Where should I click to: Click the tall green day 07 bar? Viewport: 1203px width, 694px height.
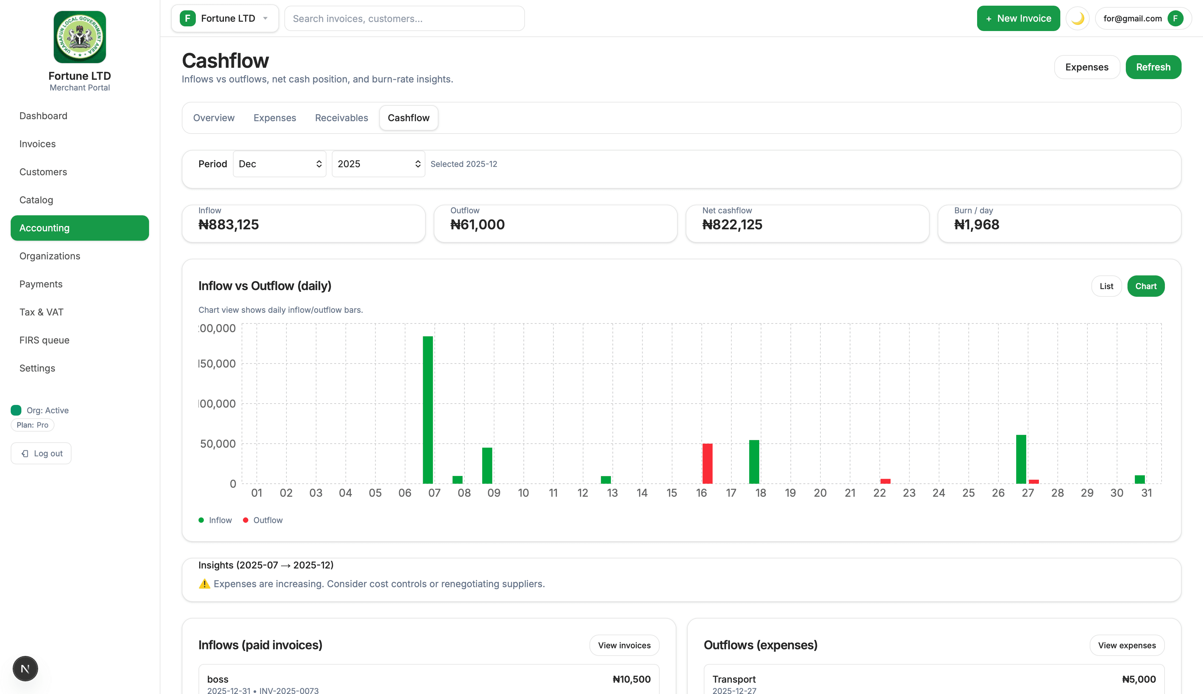pyautogui.click(x=428, y=410)
